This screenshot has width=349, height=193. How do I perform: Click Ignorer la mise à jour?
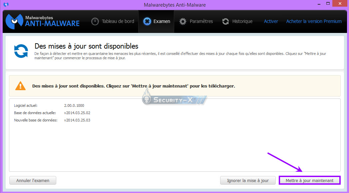248,180
